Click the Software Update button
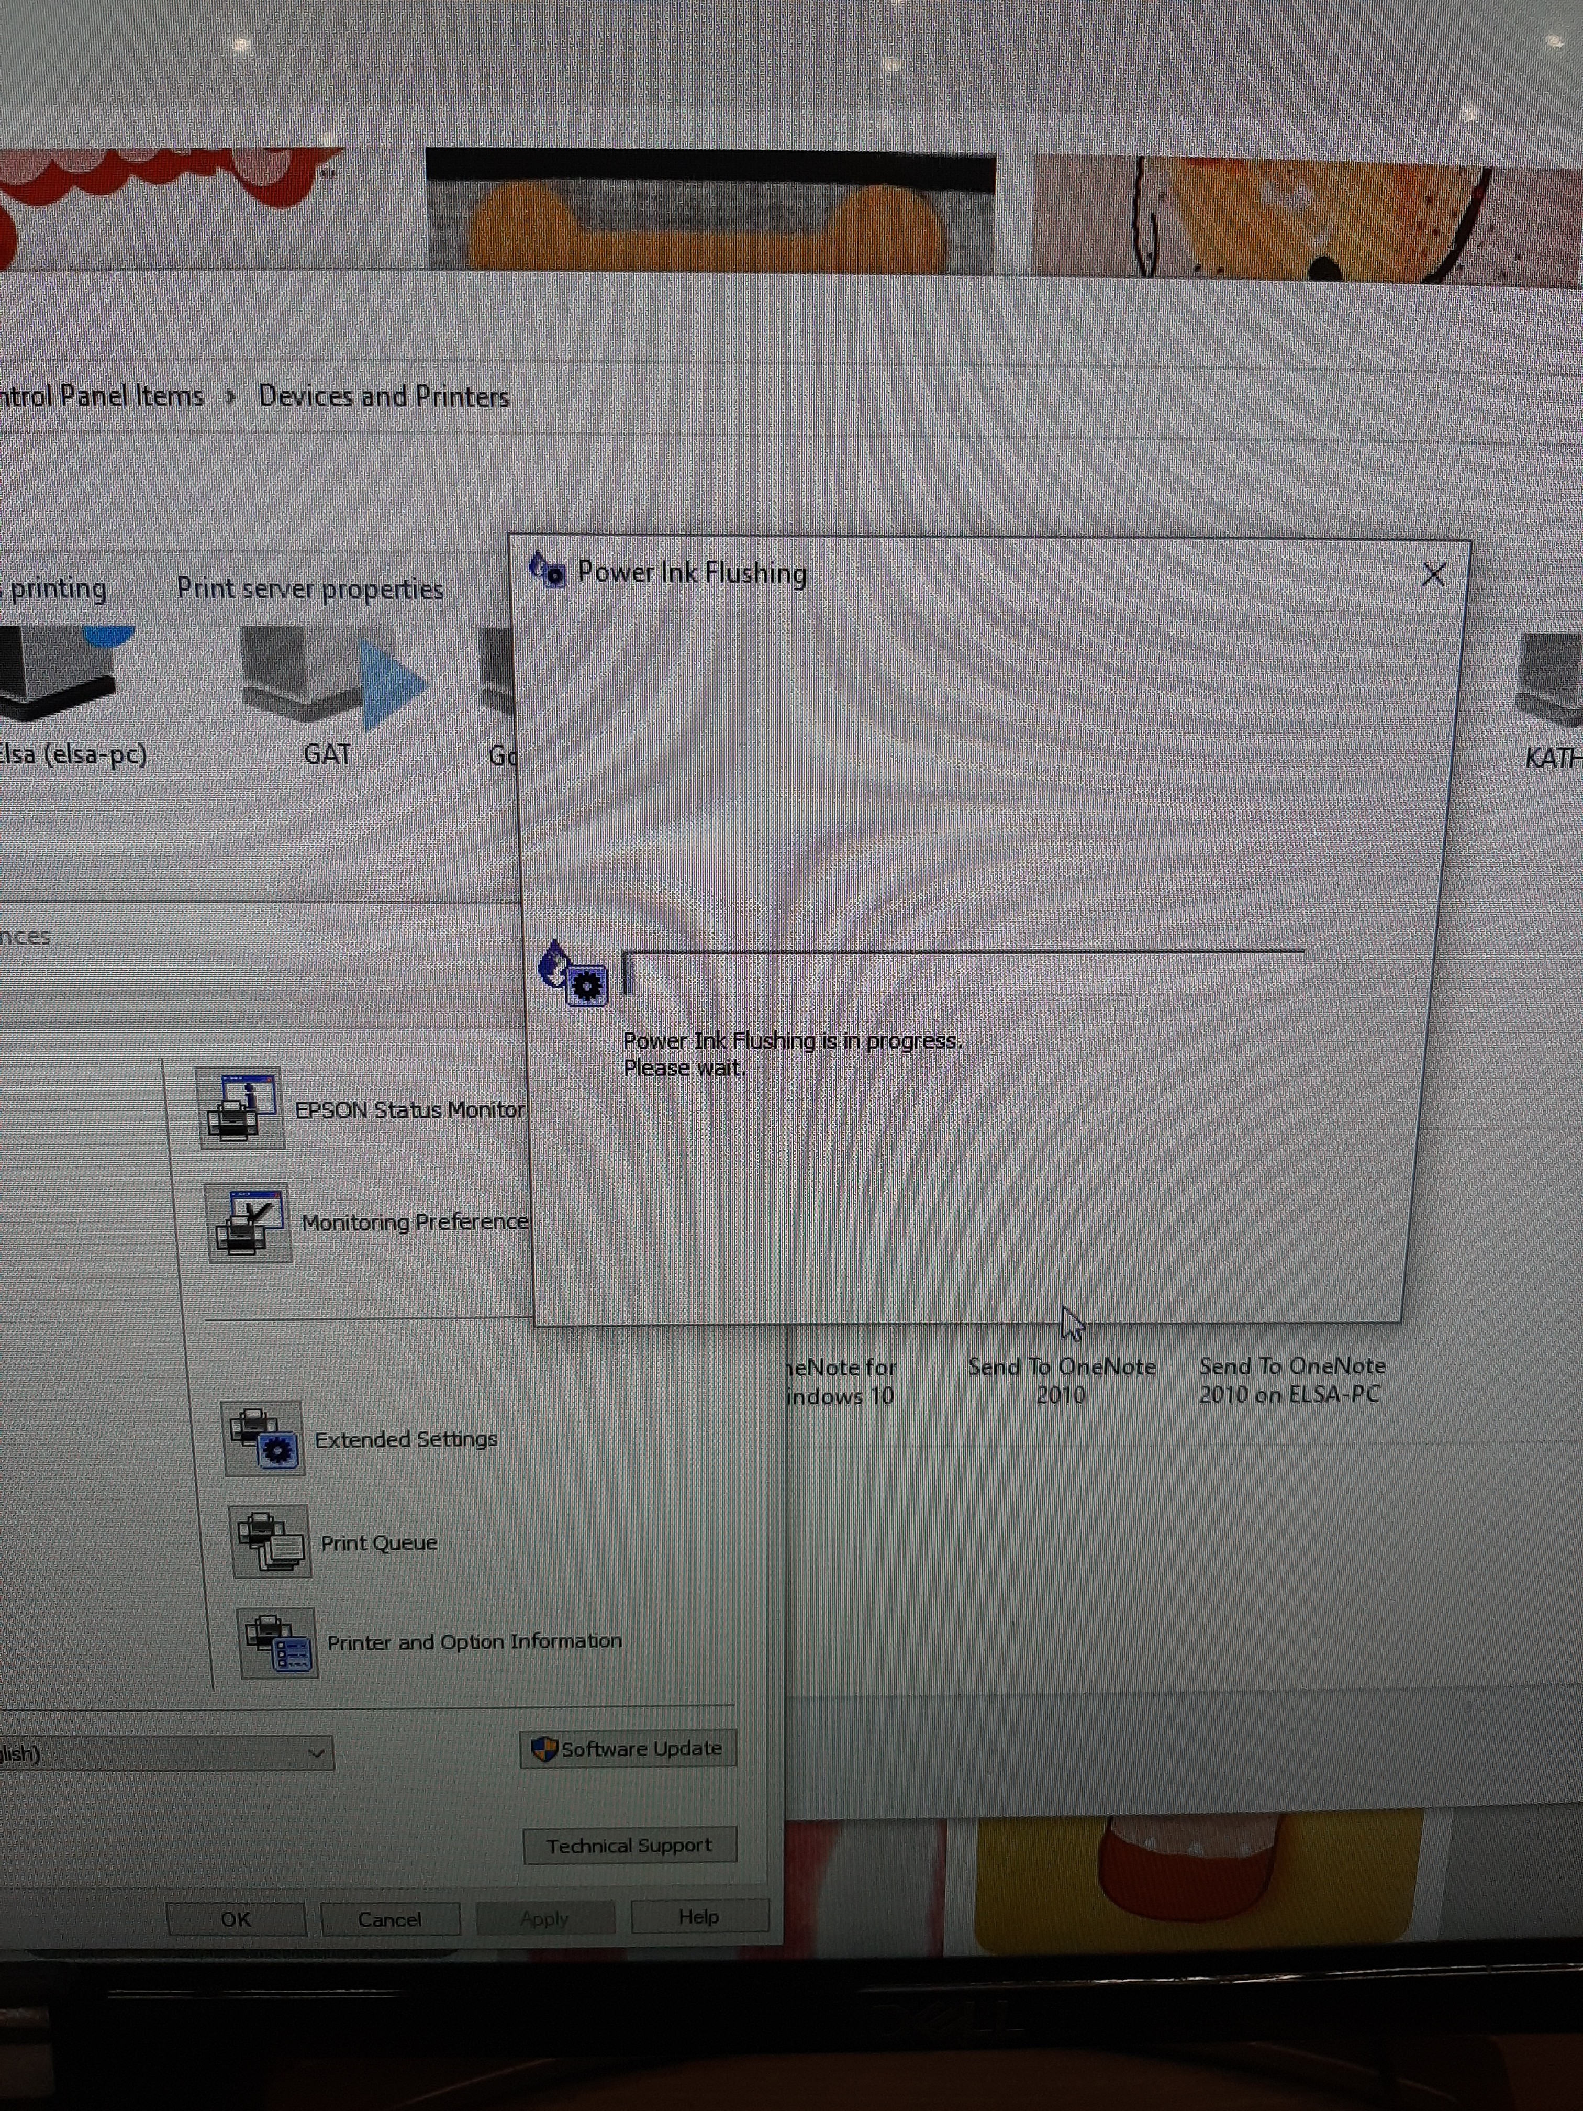 click(629, 1749)
